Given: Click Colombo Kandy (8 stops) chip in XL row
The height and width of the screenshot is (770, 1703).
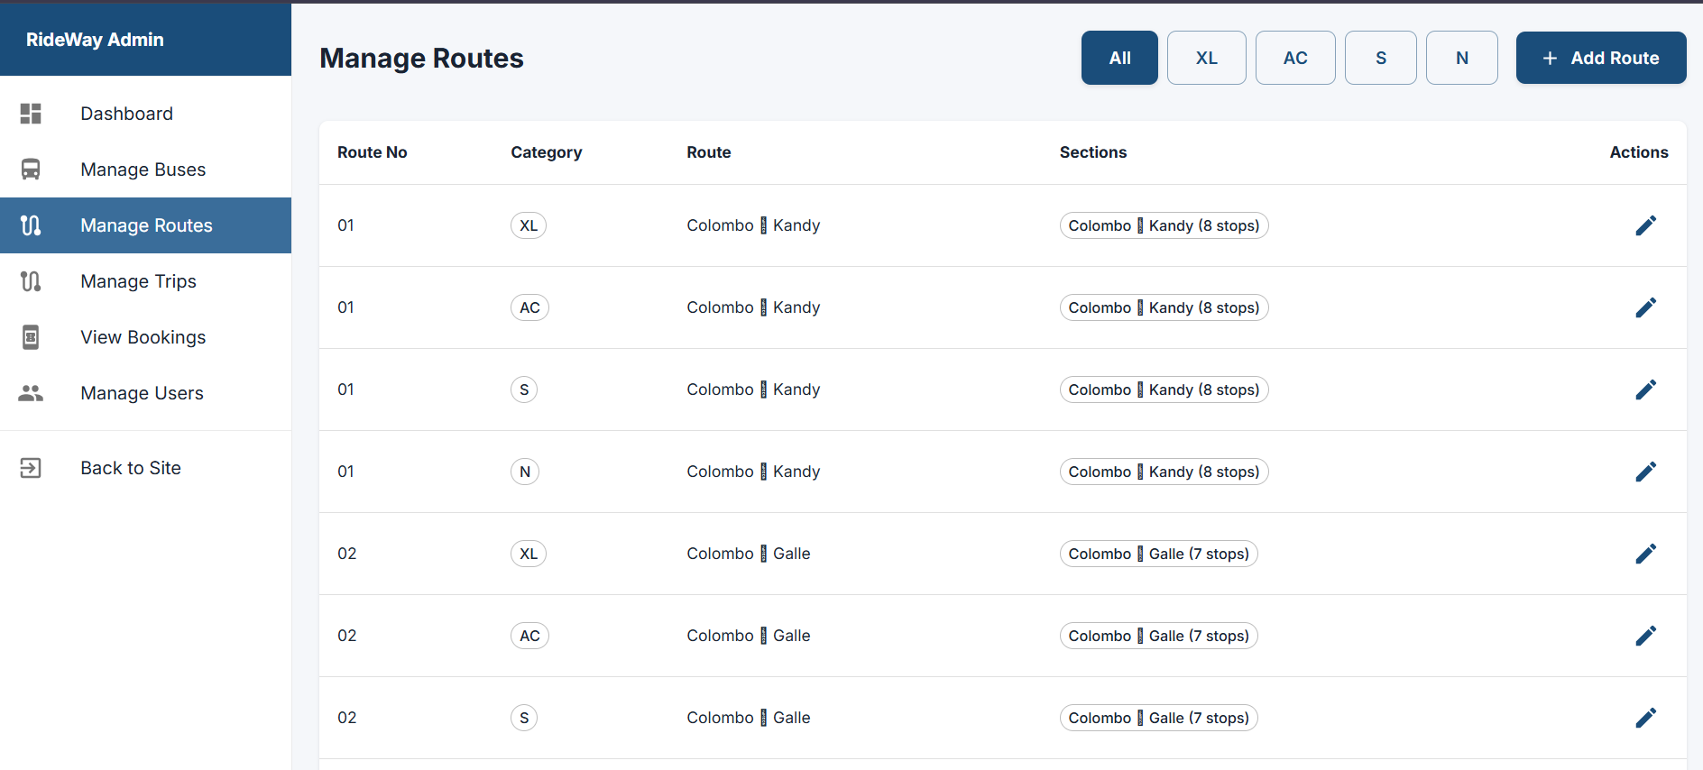Looking at the screenshot, I should [1164, 225].
